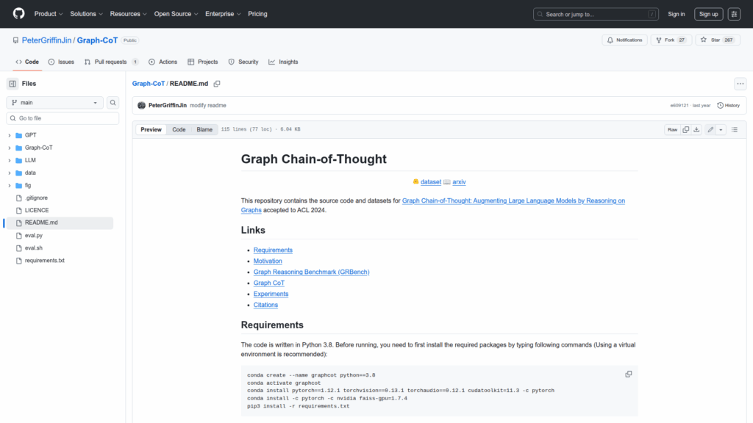753x423 pixels.
Task: Expand the GPT folder in tree
Action: coord(9,135)
